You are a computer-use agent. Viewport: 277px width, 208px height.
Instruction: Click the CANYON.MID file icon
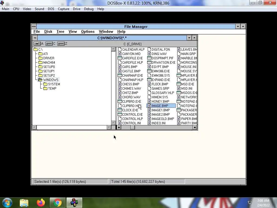pos(120,54)
